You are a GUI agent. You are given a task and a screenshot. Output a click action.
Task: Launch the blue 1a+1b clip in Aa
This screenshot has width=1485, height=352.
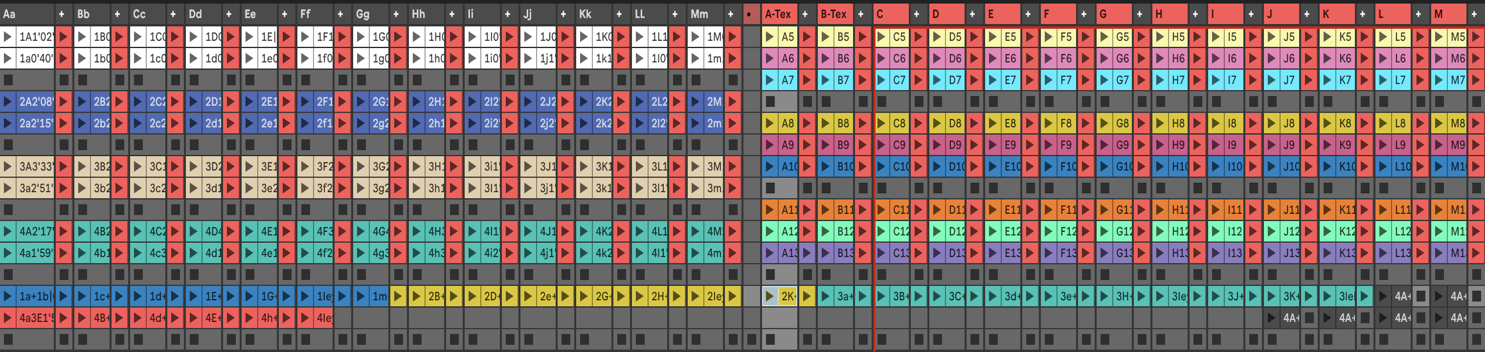pos(8,297)
